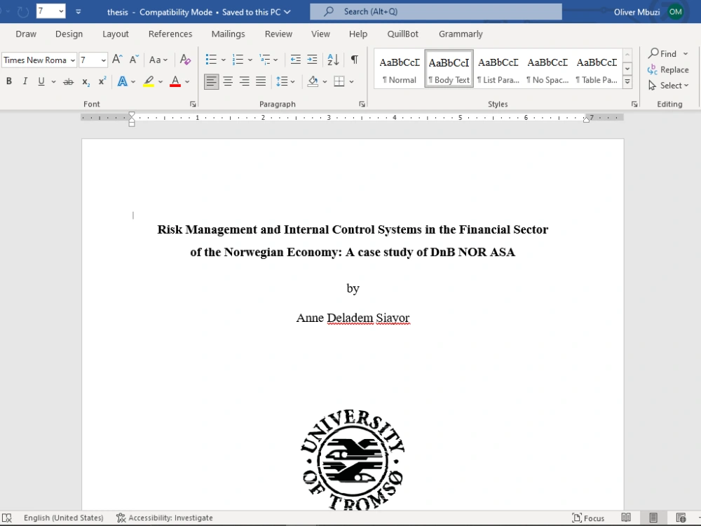Open the Design tab

(x=69, y=34)
